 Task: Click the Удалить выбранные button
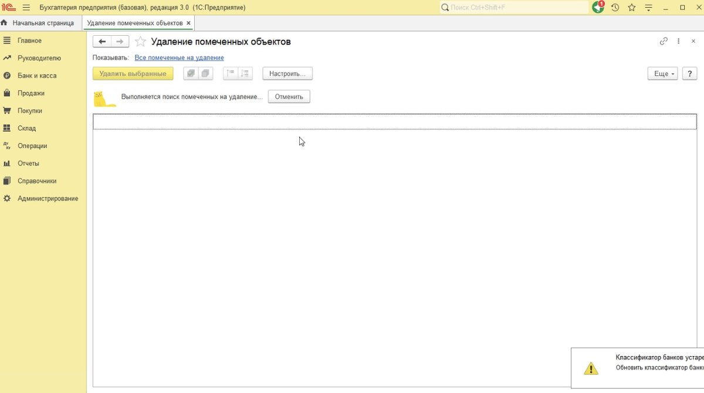(133, 74)
